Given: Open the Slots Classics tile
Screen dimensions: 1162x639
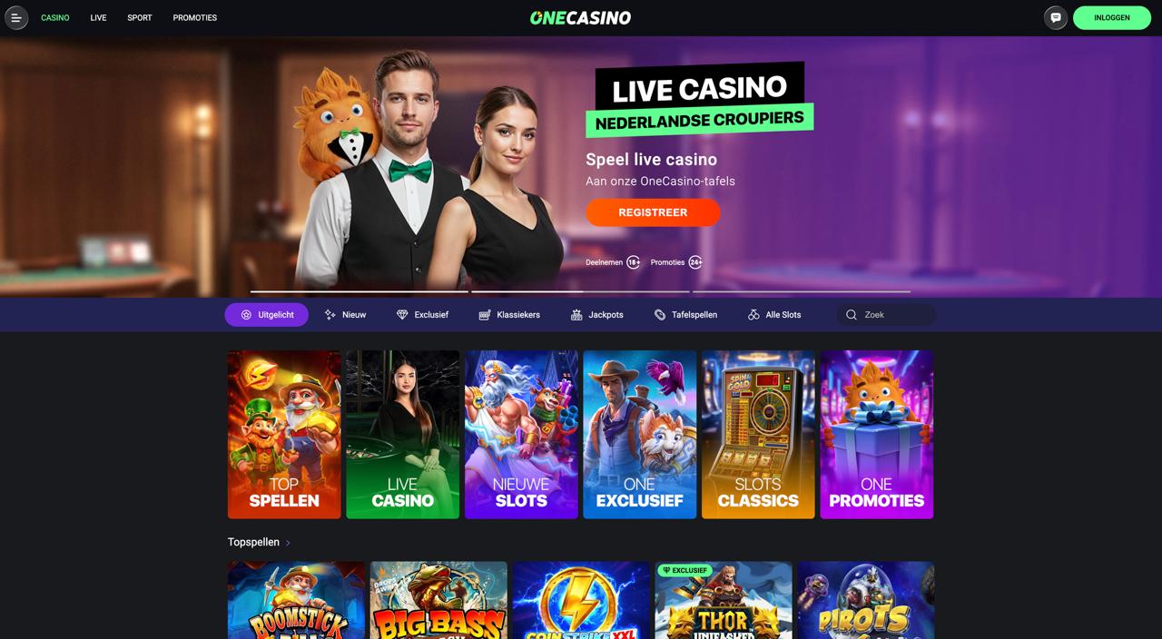Looking at the screenshot, I should click(758, 435).
